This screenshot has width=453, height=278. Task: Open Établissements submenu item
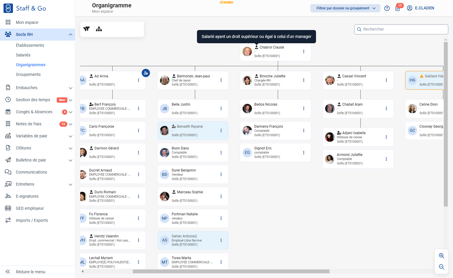point(30,45)
